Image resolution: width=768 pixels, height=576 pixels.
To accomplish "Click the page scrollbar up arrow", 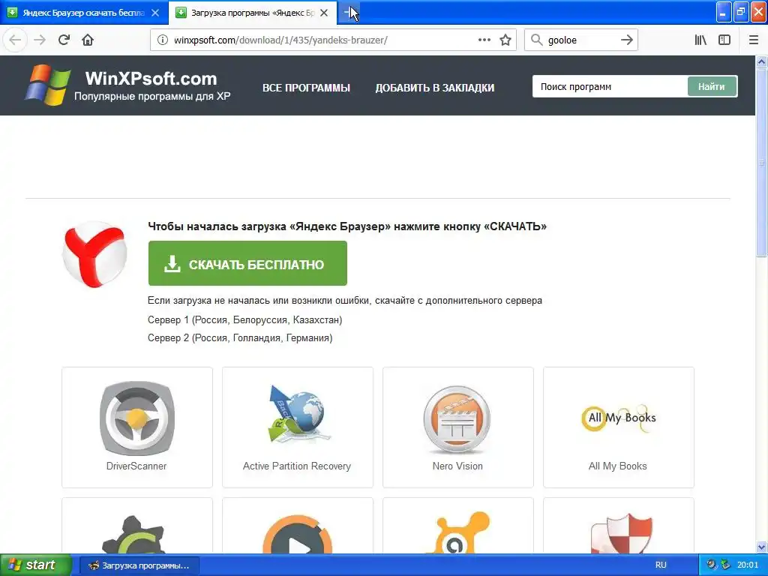I will tap(762, 61).
